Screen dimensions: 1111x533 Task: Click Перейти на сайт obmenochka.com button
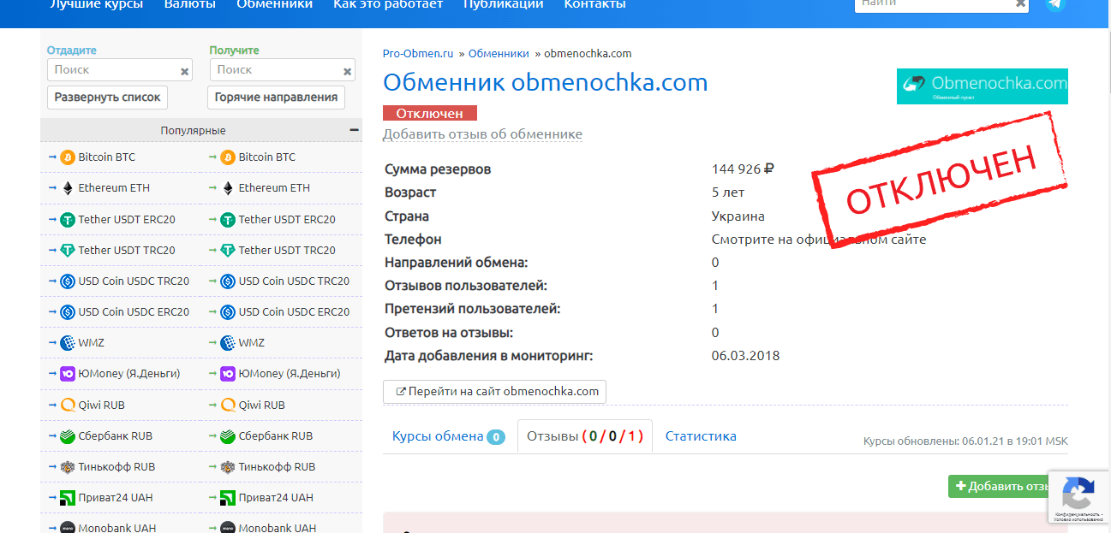pos(495,392)
